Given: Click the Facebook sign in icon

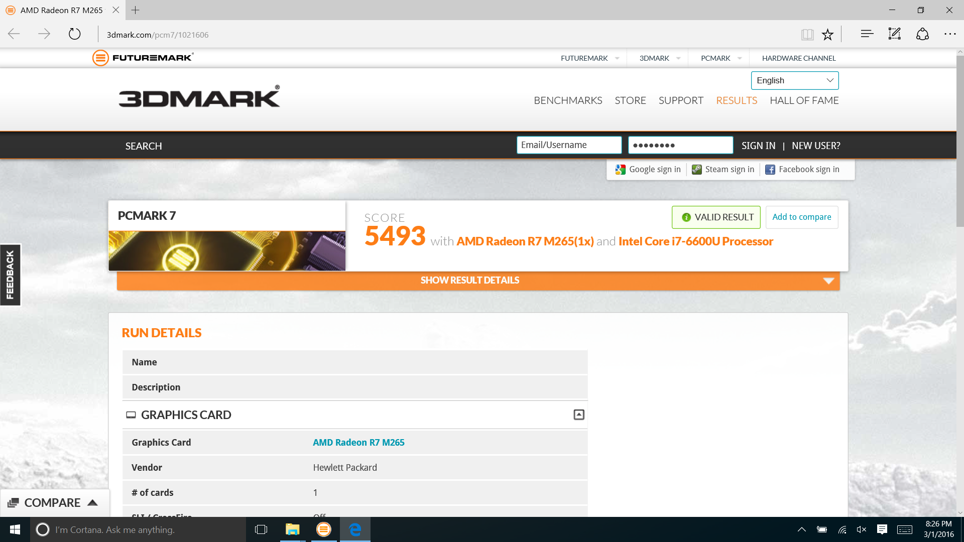Looking at the screenshot, I should coord(770,170).
